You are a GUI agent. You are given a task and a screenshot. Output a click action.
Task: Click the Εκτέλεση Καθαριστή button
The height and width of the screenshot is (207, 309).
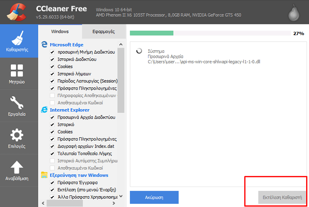coord(282,197)
